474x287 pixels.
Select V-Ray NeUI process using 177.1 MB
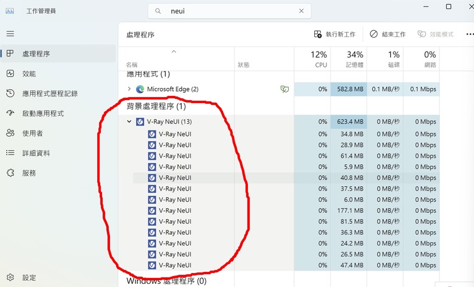[286, 211]
